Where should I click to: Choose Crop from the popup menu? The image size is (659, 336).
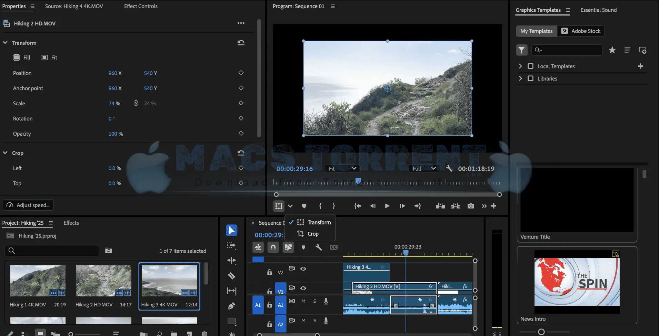point(310,234)
